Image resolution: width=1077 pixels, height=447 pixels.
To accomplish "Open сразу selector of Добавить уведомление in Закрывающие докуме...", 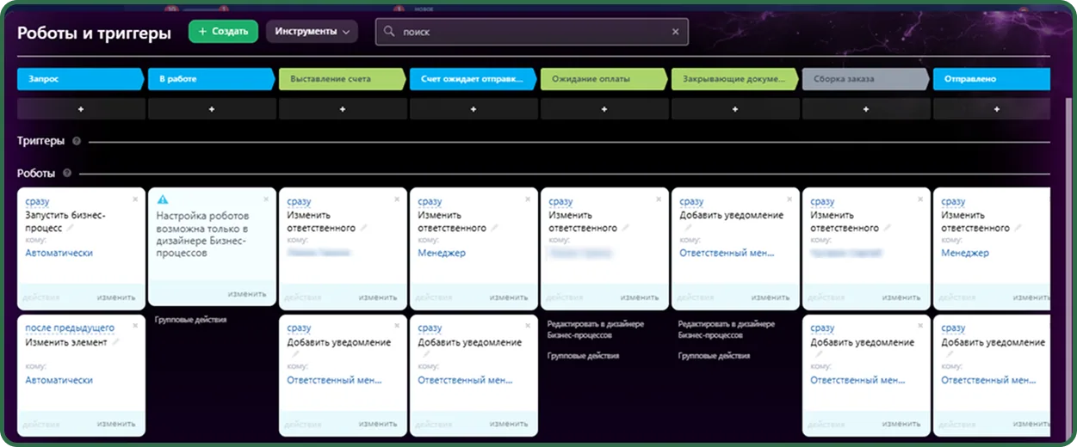I will click(x=691, y=202).
